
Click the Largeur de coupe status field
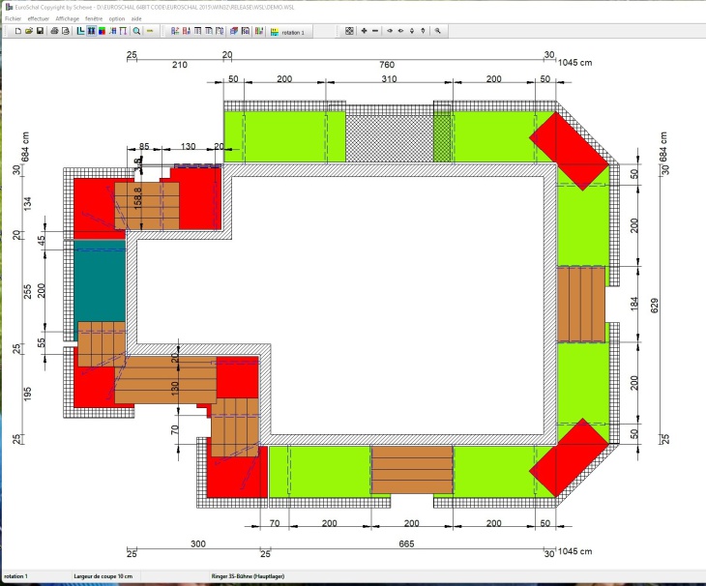[x=103, y=576]
